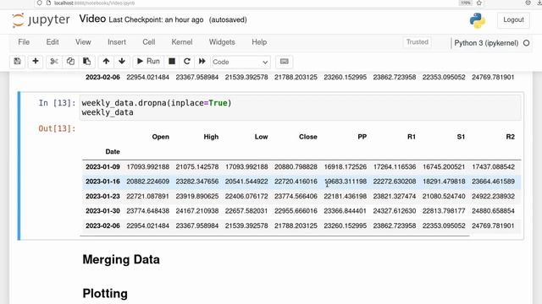Click the S1 column header
The height and width of the screenshot is (304, 542).
(461, 137)
